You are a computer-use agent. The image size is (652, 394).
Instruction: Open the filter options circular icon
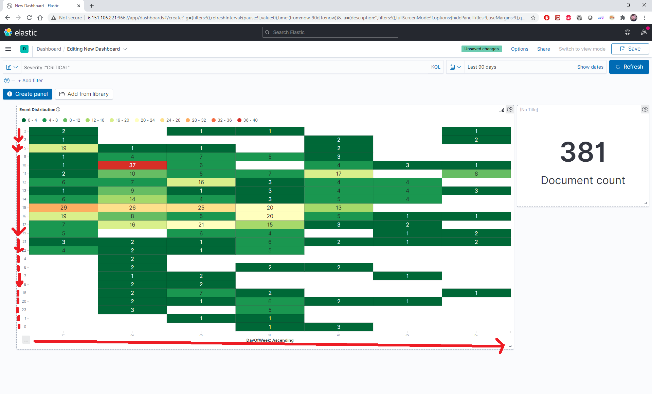pos(7,80)
